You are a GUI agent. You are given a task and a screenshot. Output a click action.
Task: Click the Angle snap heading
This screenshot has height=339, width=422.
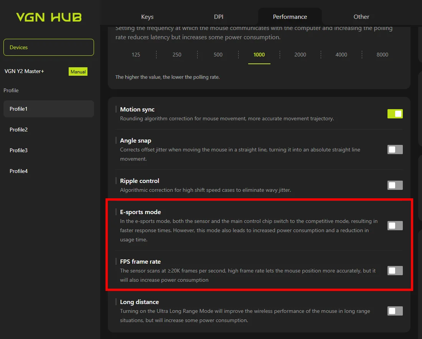(x=136, y=141)
